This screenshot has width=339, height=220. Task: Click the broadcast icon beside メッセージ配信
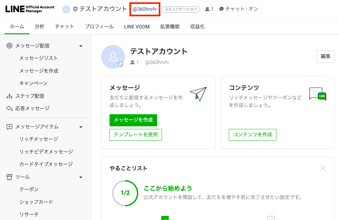point(9,46)
